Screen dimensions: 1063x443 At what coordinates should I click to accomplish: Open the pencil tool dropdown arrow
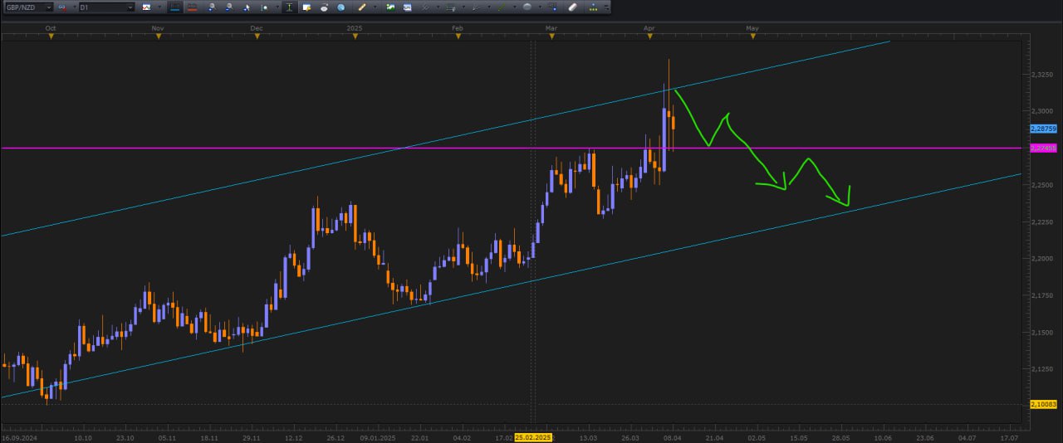[375, 7]
